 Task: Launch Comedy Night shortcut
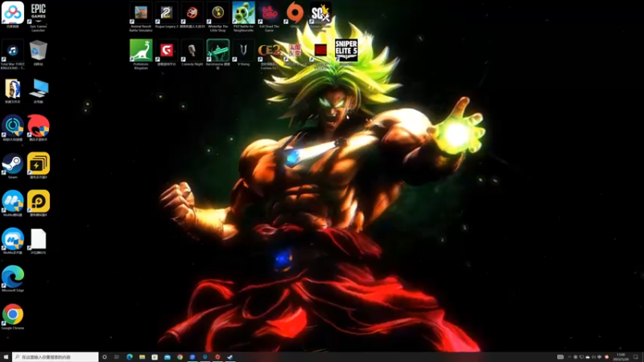pos(192,52)
